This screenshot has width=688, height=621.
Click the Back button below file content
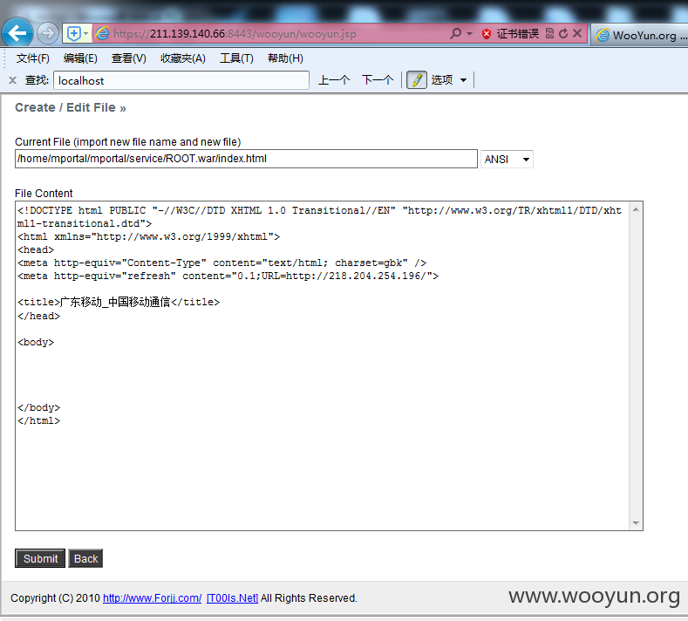coord(85,558)
